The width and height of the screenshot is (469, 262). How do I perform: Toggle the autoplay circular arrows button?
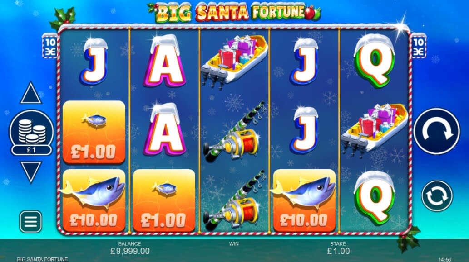coord(437,196)
